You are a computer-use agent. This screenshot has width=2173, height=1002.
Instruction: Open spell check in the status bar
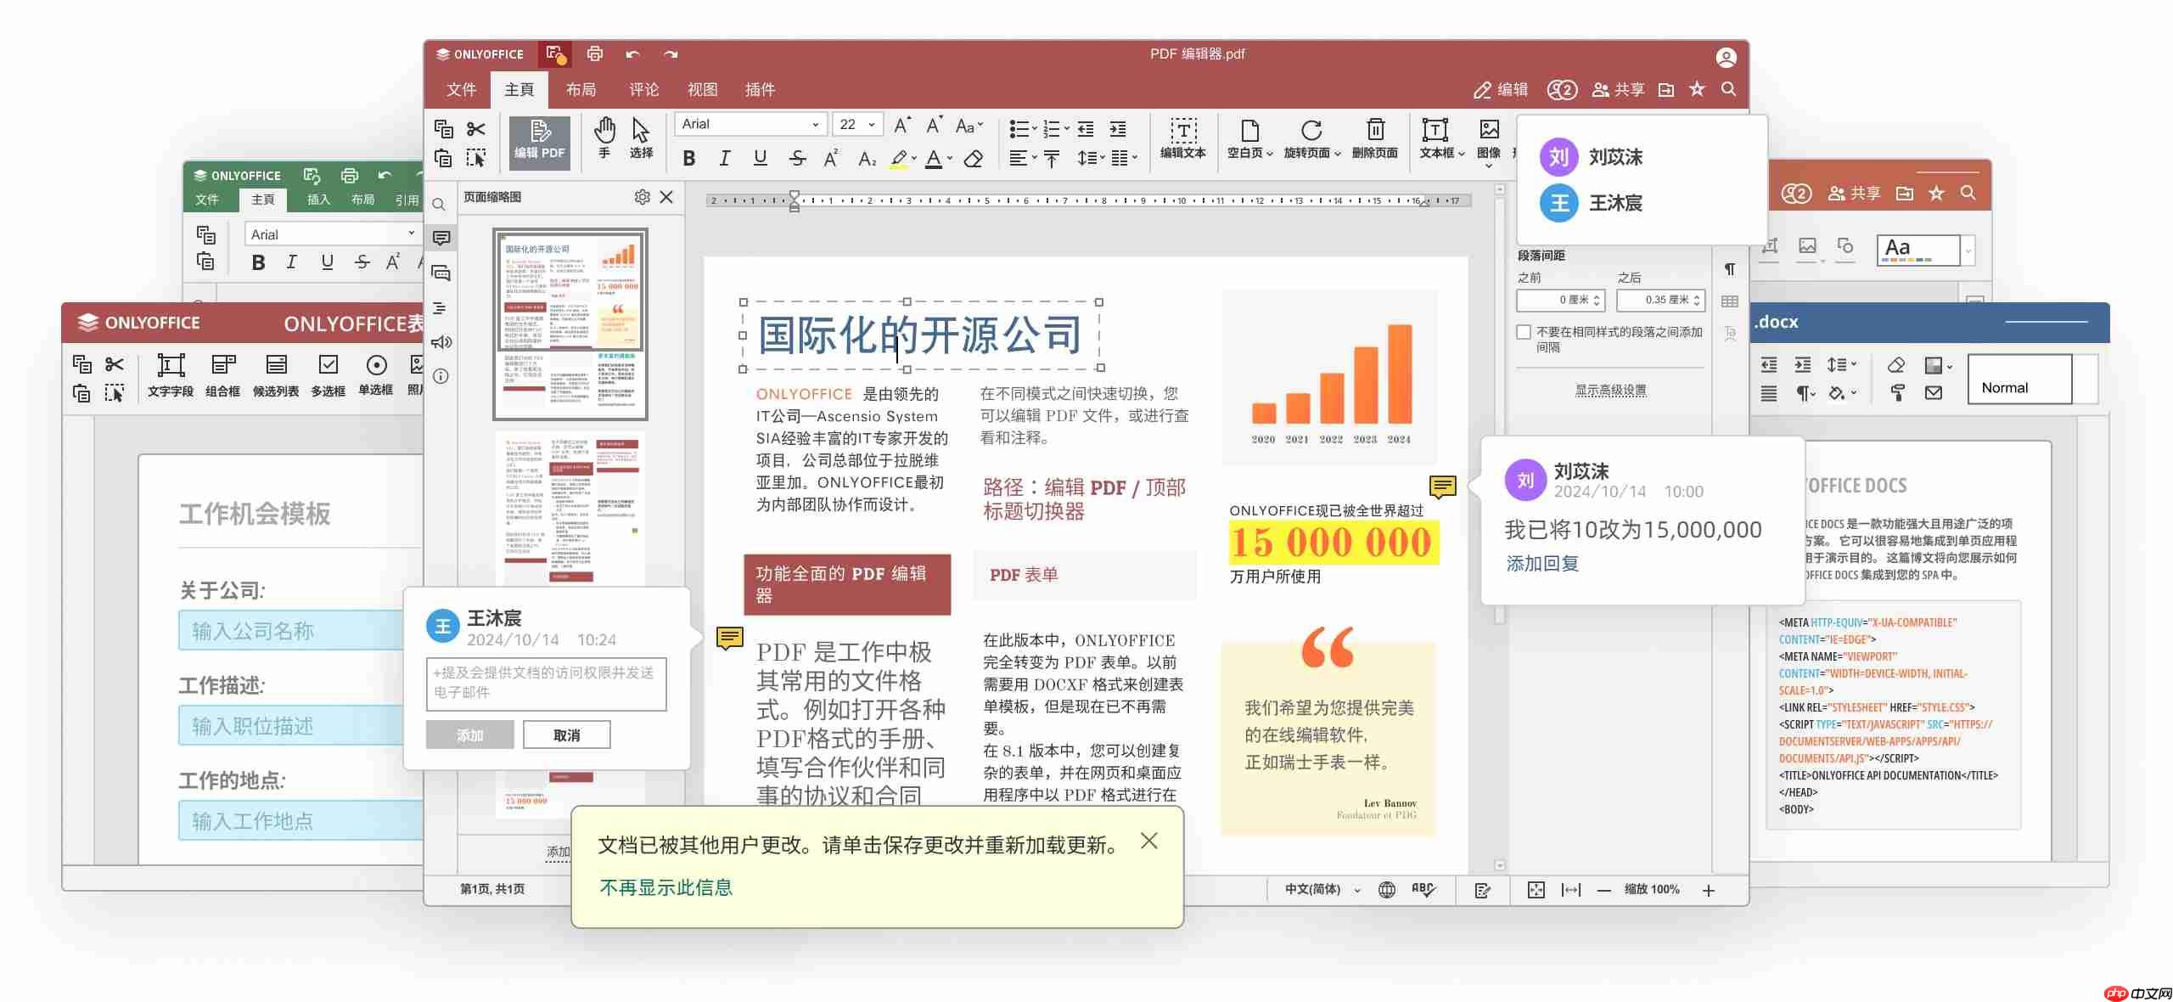tap(1422, 889)
